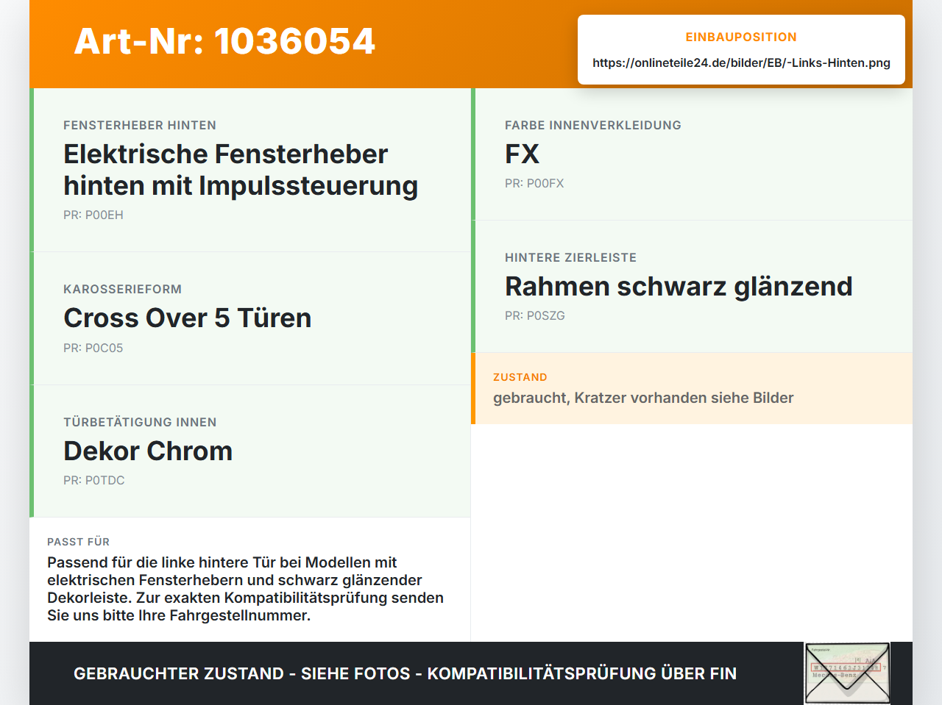Select the Passend für die linke hintere Tür paragraph
Viewport: 942px width, 705px height.
point(245,589)
